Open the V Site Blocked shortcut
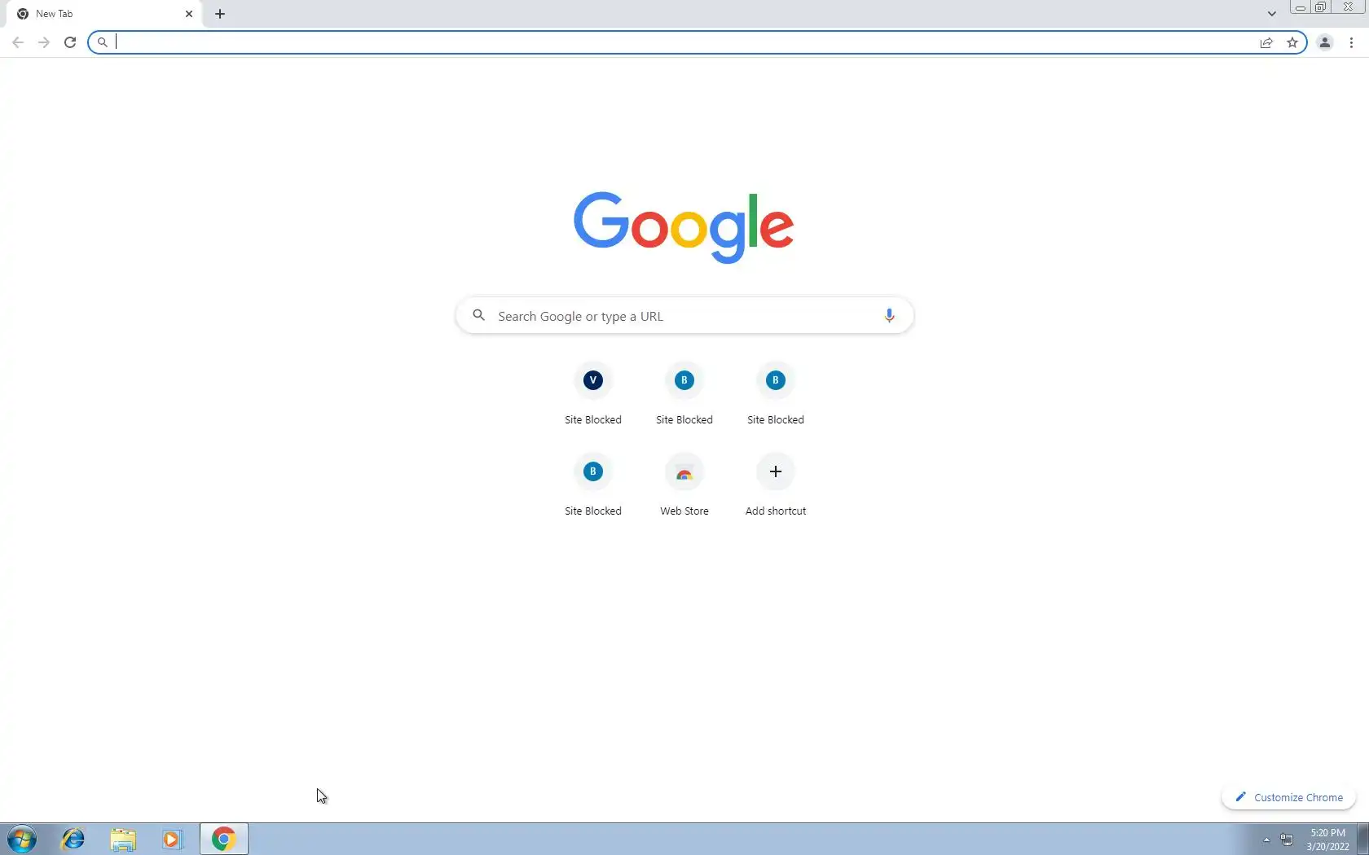 (x=593, y=394)
